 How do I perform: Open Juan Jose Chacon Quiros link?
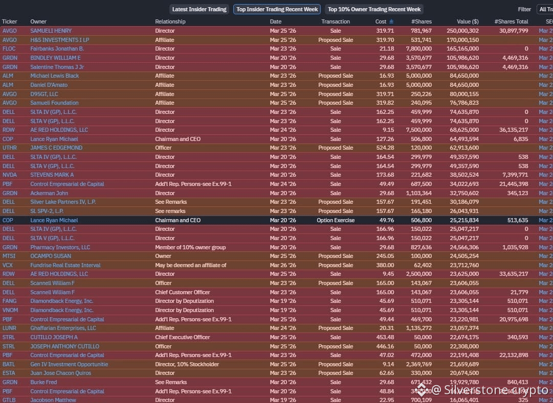[x=61, y=373]
